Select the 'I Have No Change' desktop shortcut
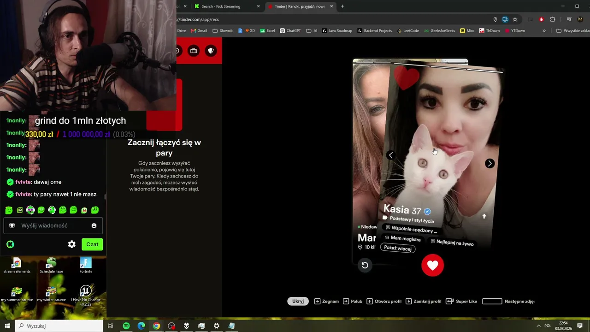 point(86,296)
